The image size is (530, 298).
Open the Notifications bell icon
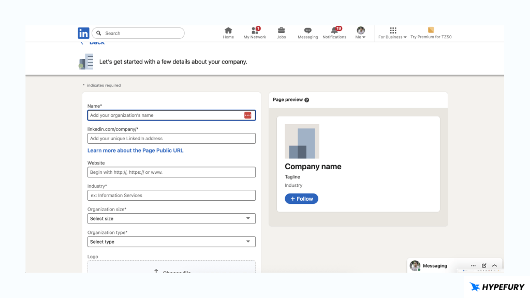(x=334, y=31)
